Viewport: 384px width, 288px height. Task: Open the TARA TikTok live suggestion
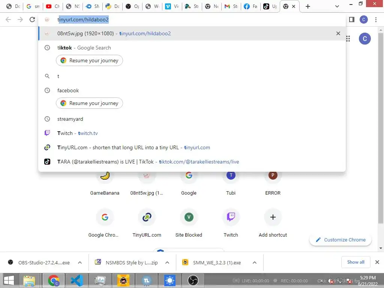(192, 162)
